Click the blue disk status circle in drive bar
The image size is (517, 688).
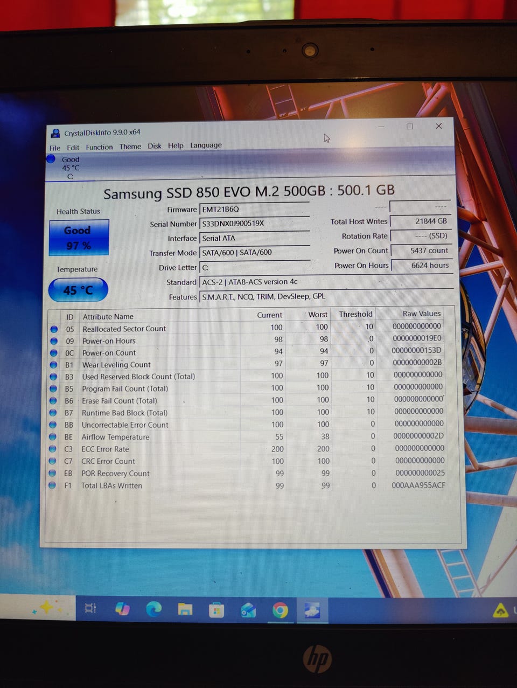point(51,159)
